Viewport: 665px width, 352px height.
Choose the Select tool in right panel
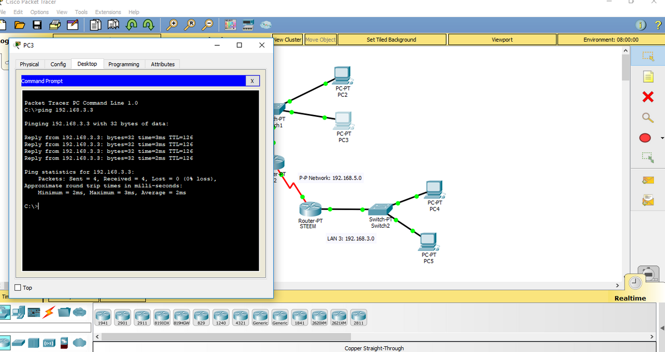[x=647, y=57]
